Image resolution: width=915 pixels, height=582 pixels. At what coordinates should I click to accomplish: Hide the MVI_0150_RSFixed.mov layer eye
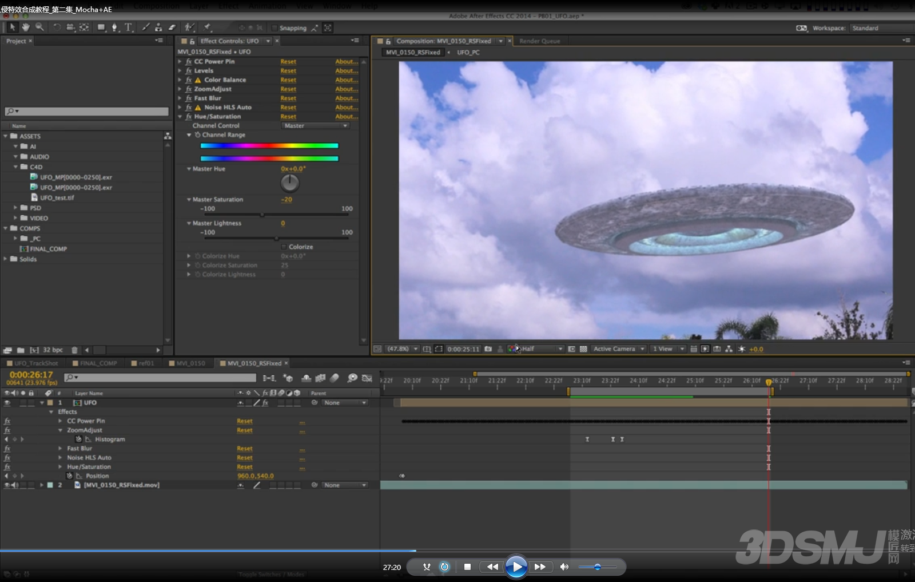coord(7,485)
